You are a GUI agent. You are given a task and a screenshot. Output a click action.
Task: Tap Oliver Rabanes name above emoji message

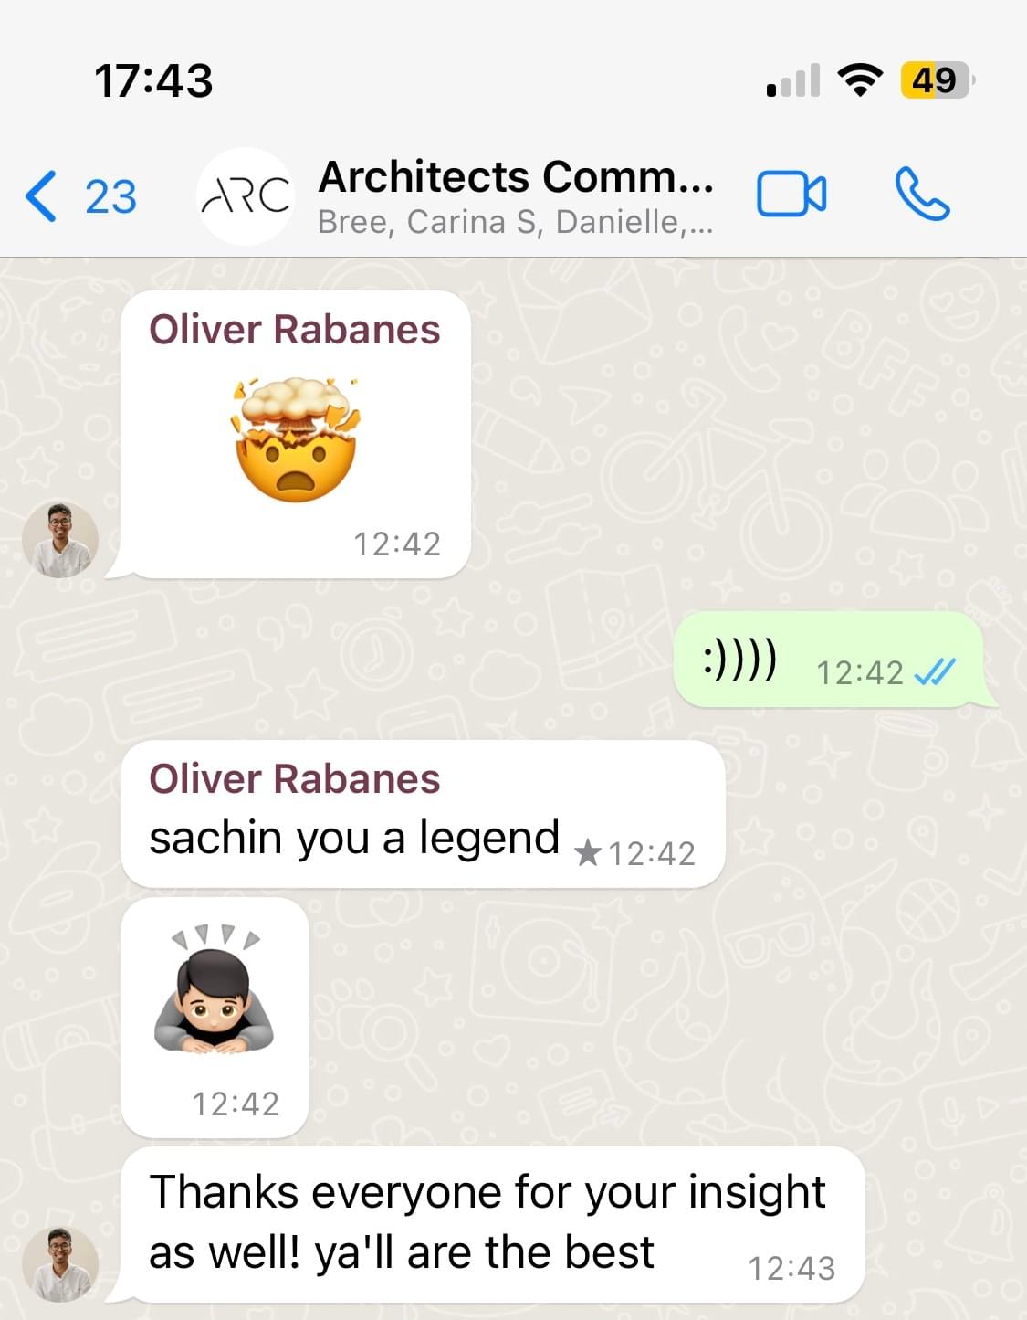click(294, 329)
